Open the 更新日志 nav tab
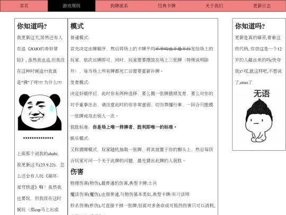 point(262,6)
